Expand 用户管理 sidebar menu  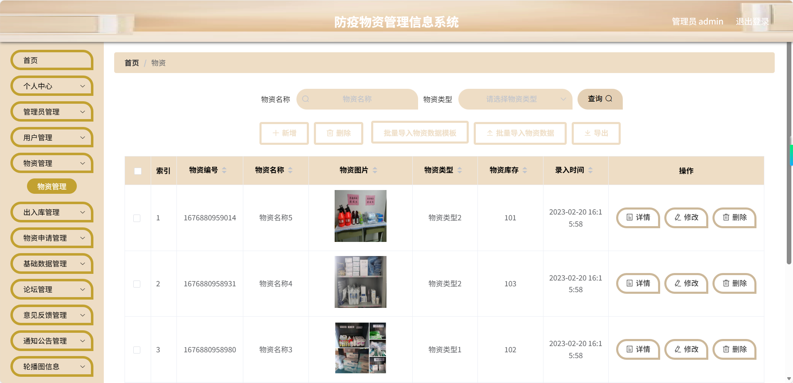(x=52, y=137)
